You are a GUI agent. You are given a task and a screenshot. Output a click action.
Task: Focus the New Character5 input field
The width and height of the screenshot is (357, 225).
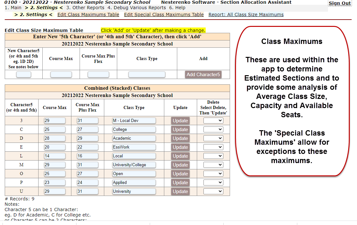point(24,75)
